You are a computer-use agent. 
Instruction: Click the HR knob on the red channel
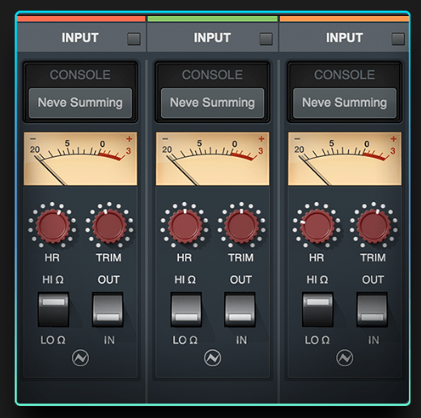pos(53,226)
